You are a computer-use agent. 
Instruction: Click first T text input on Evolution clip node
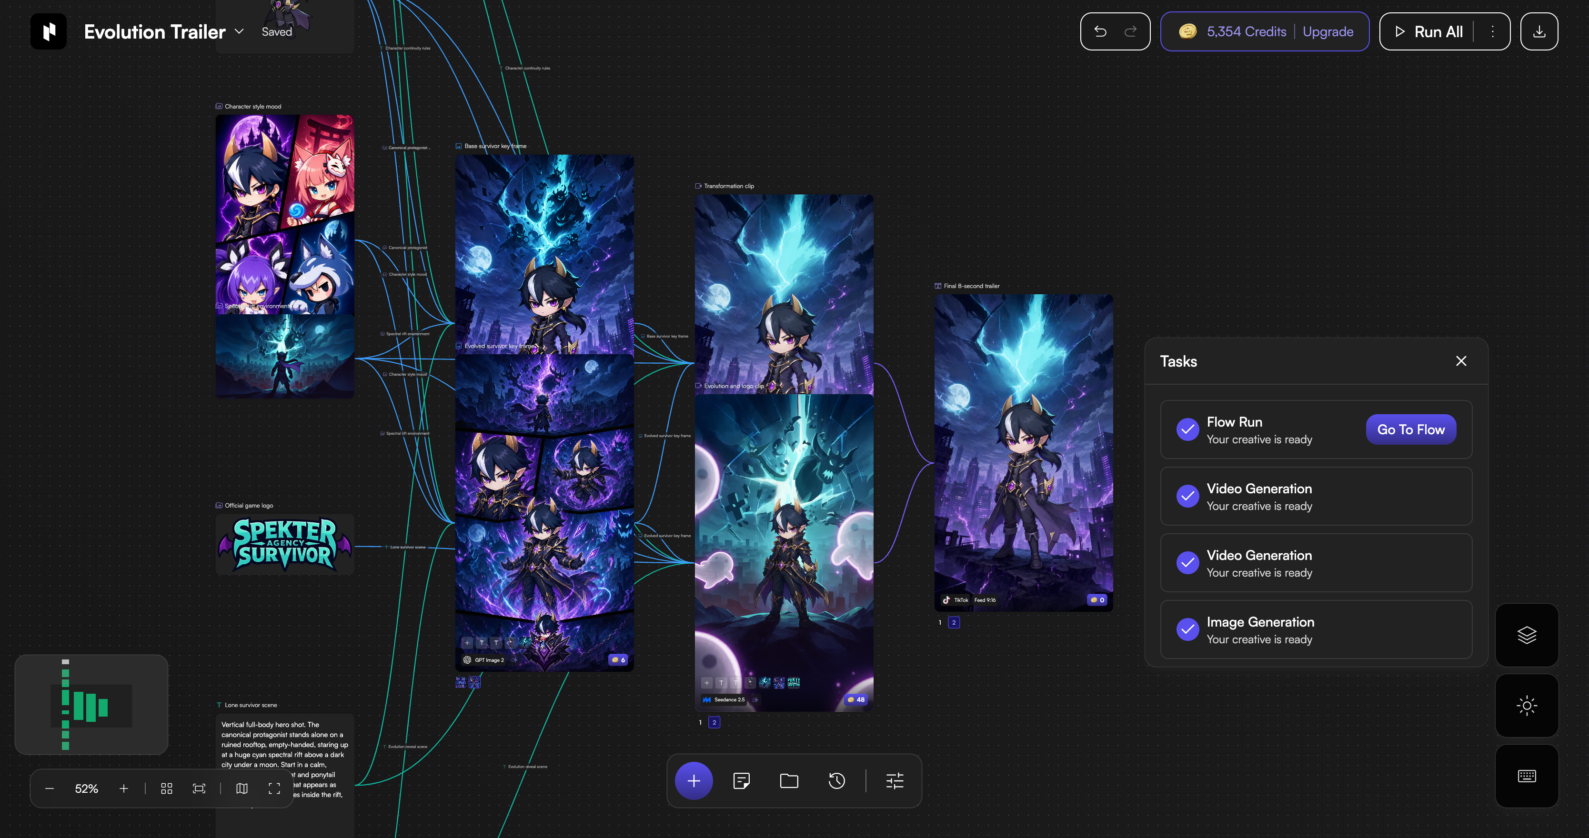721,683
